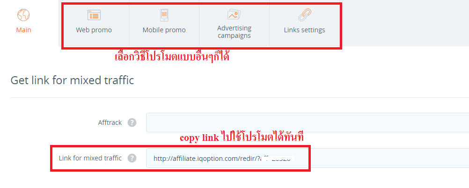Go to Advertising campaigns tab label

click(x=234, y=32)
